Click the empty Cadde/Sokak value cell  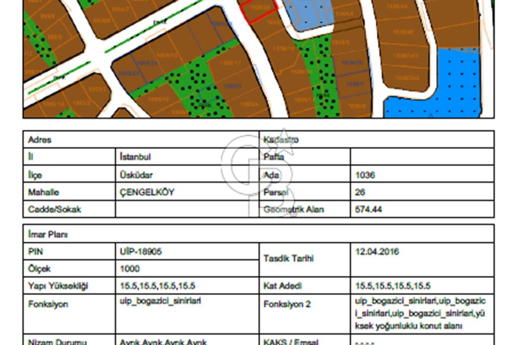coord(187,209)
